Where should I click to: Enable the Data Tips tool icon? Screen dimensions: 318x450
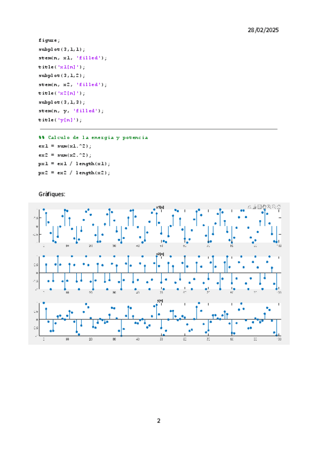[x=259, y=206]
